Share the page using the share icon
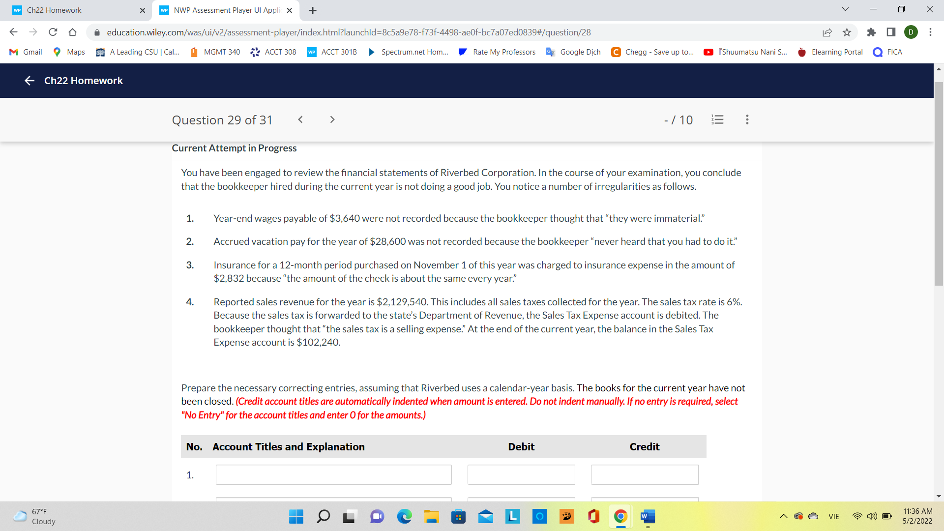944x531 pixels. point(827,32)
